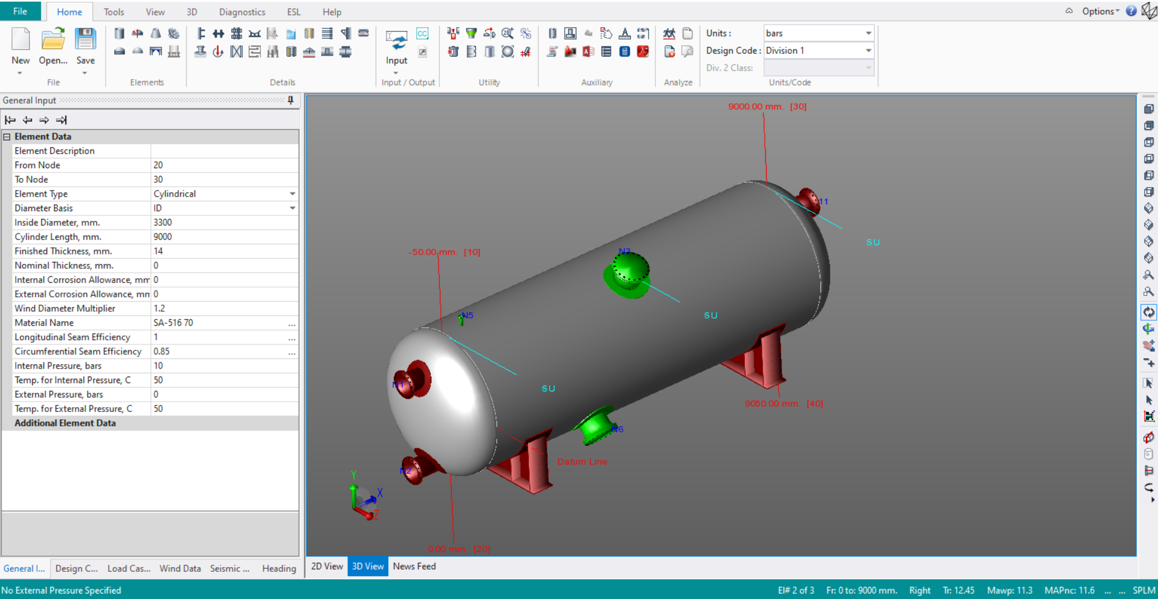
Task: Click the pan hand icon in right toolbar
Action: [1148, 345]
